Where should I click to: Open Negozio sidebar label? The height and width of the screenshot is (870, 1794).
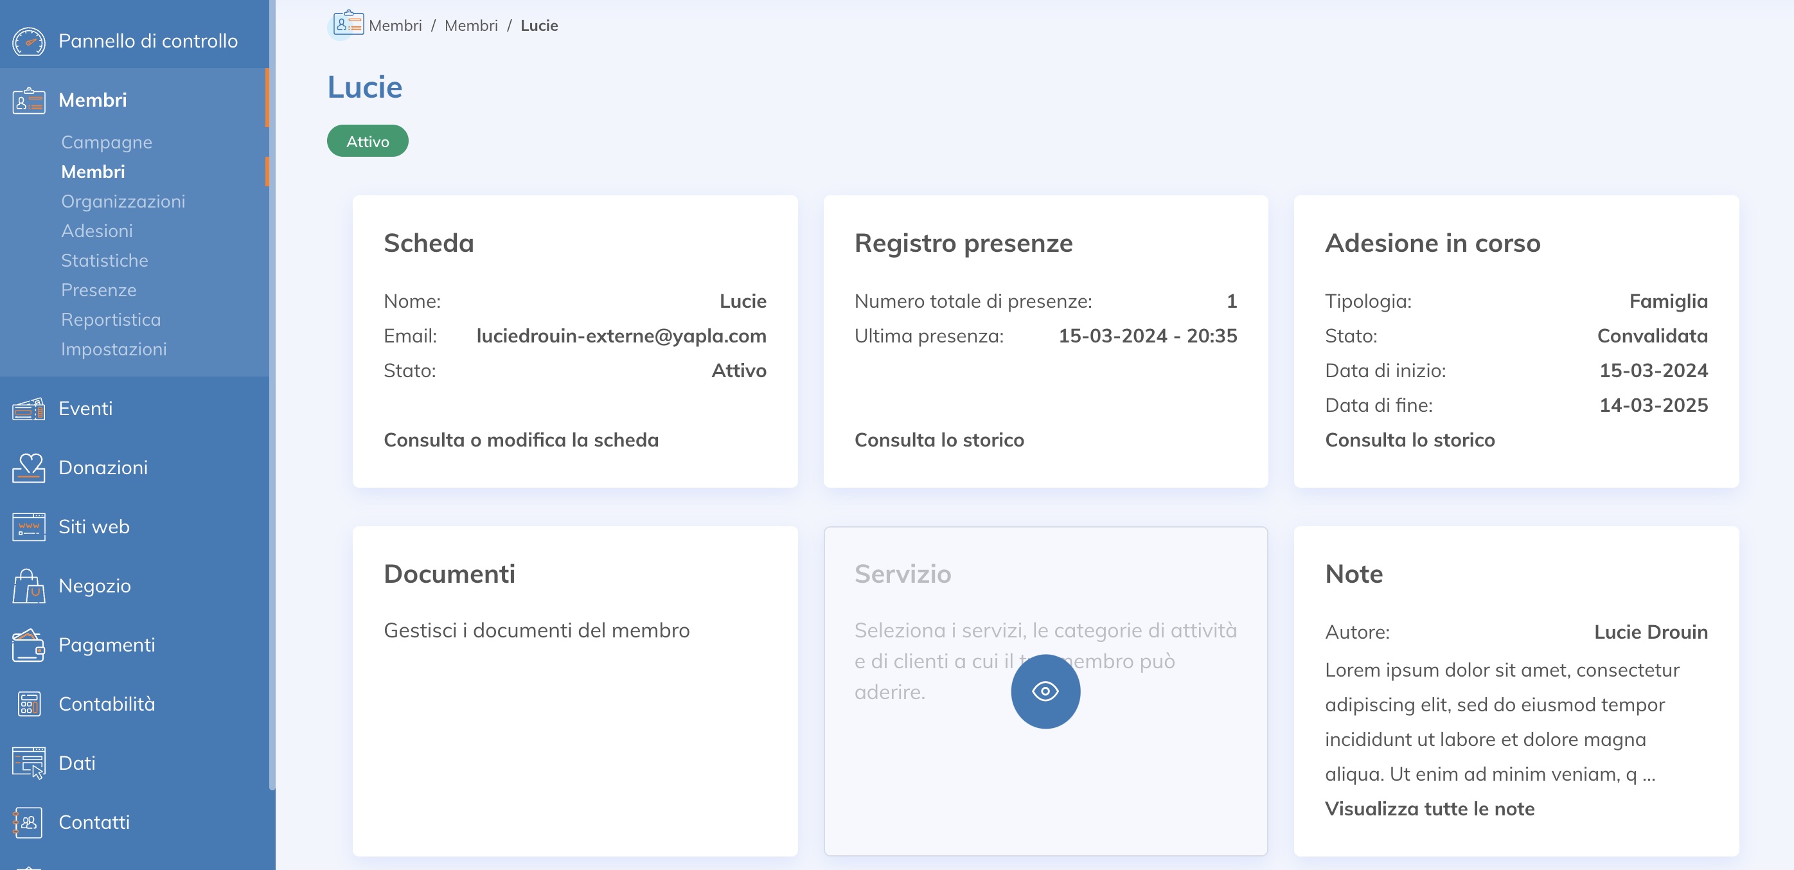coord(94,586)
